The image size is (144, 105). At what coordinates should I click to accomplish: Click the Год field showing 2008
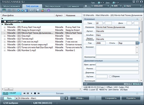101,43
